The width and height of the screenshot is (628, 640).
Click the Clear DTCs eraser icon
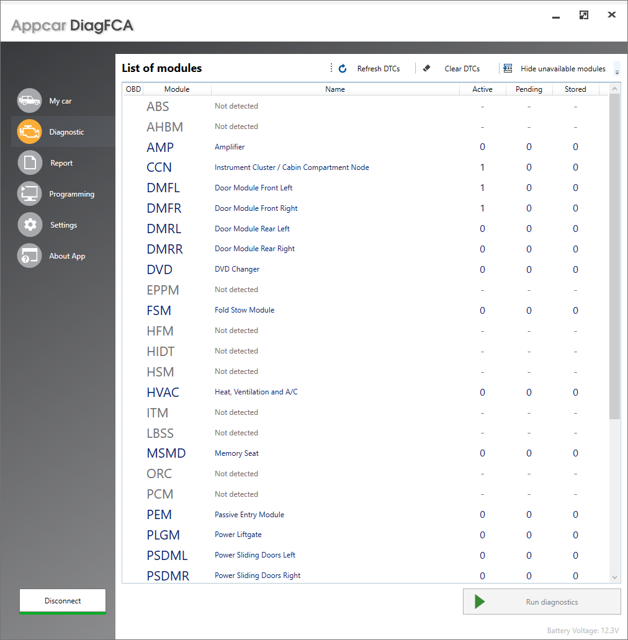pyautogui.click(x=426, y=69)
